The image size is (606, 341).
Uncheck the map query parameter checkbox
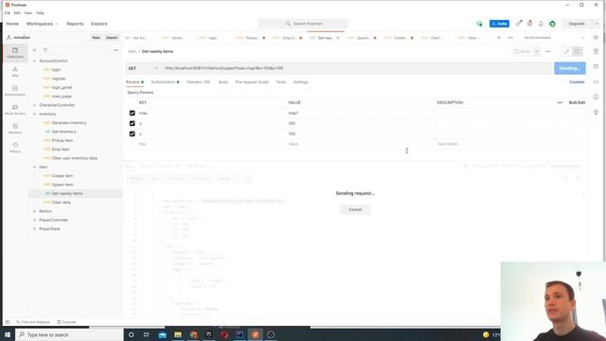tap(133, 113)
